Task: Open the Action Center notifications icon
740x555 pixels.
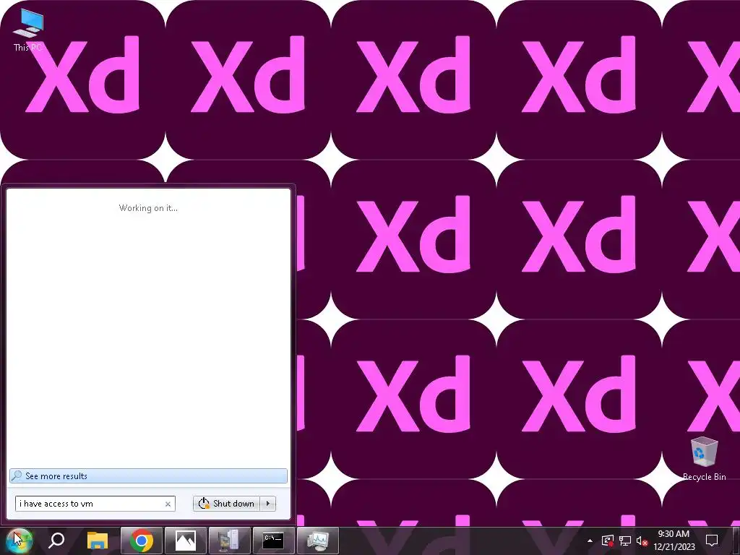Action: click(x=712, y=541)
